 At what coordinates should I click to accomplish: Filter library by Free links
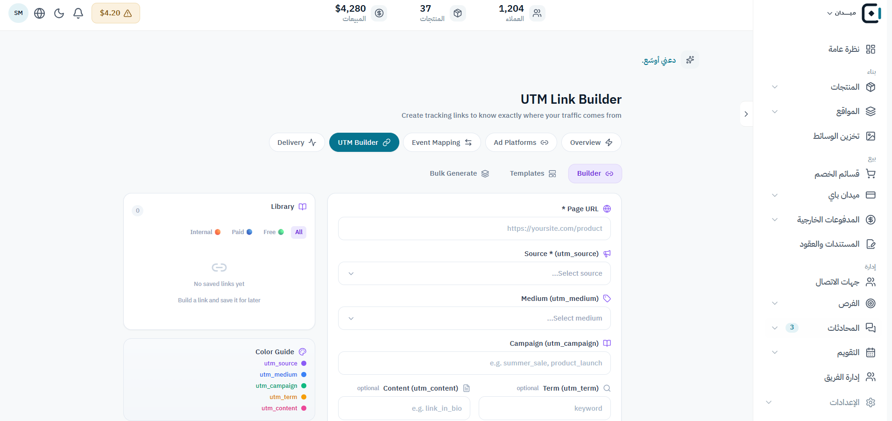click(274, 232)
